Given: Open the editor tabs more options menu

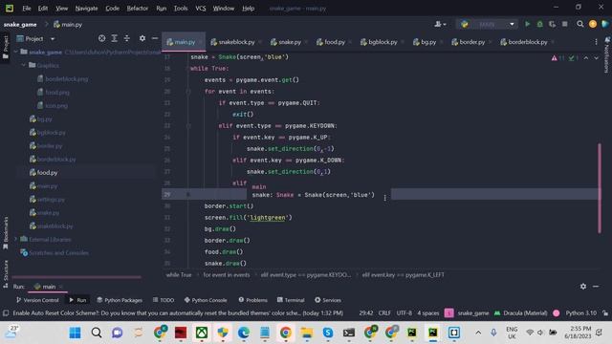Looking at the screenshot, I should click(x=596, y=42).
